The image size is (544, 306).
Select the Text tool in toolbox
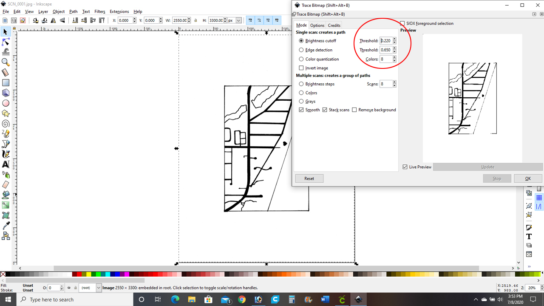coord(6,164)
